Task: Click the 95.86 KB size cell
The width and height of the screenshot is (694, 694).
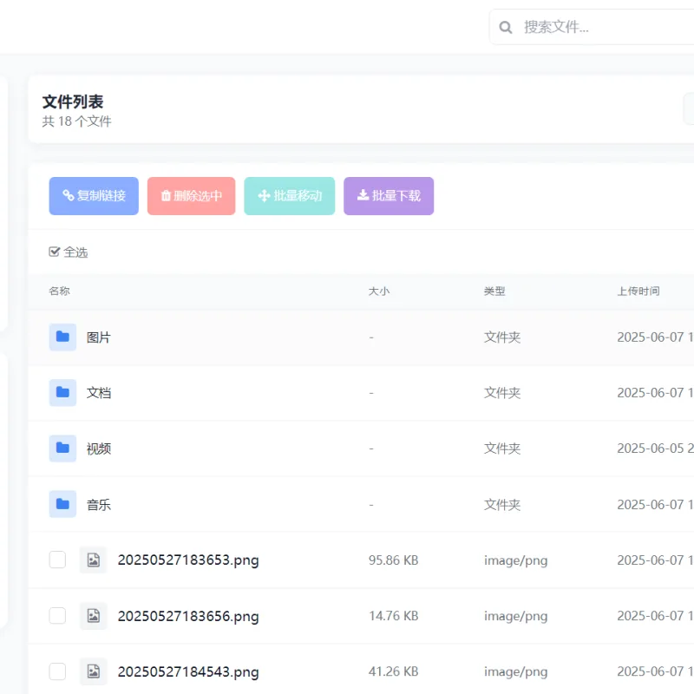Action: 394,560
